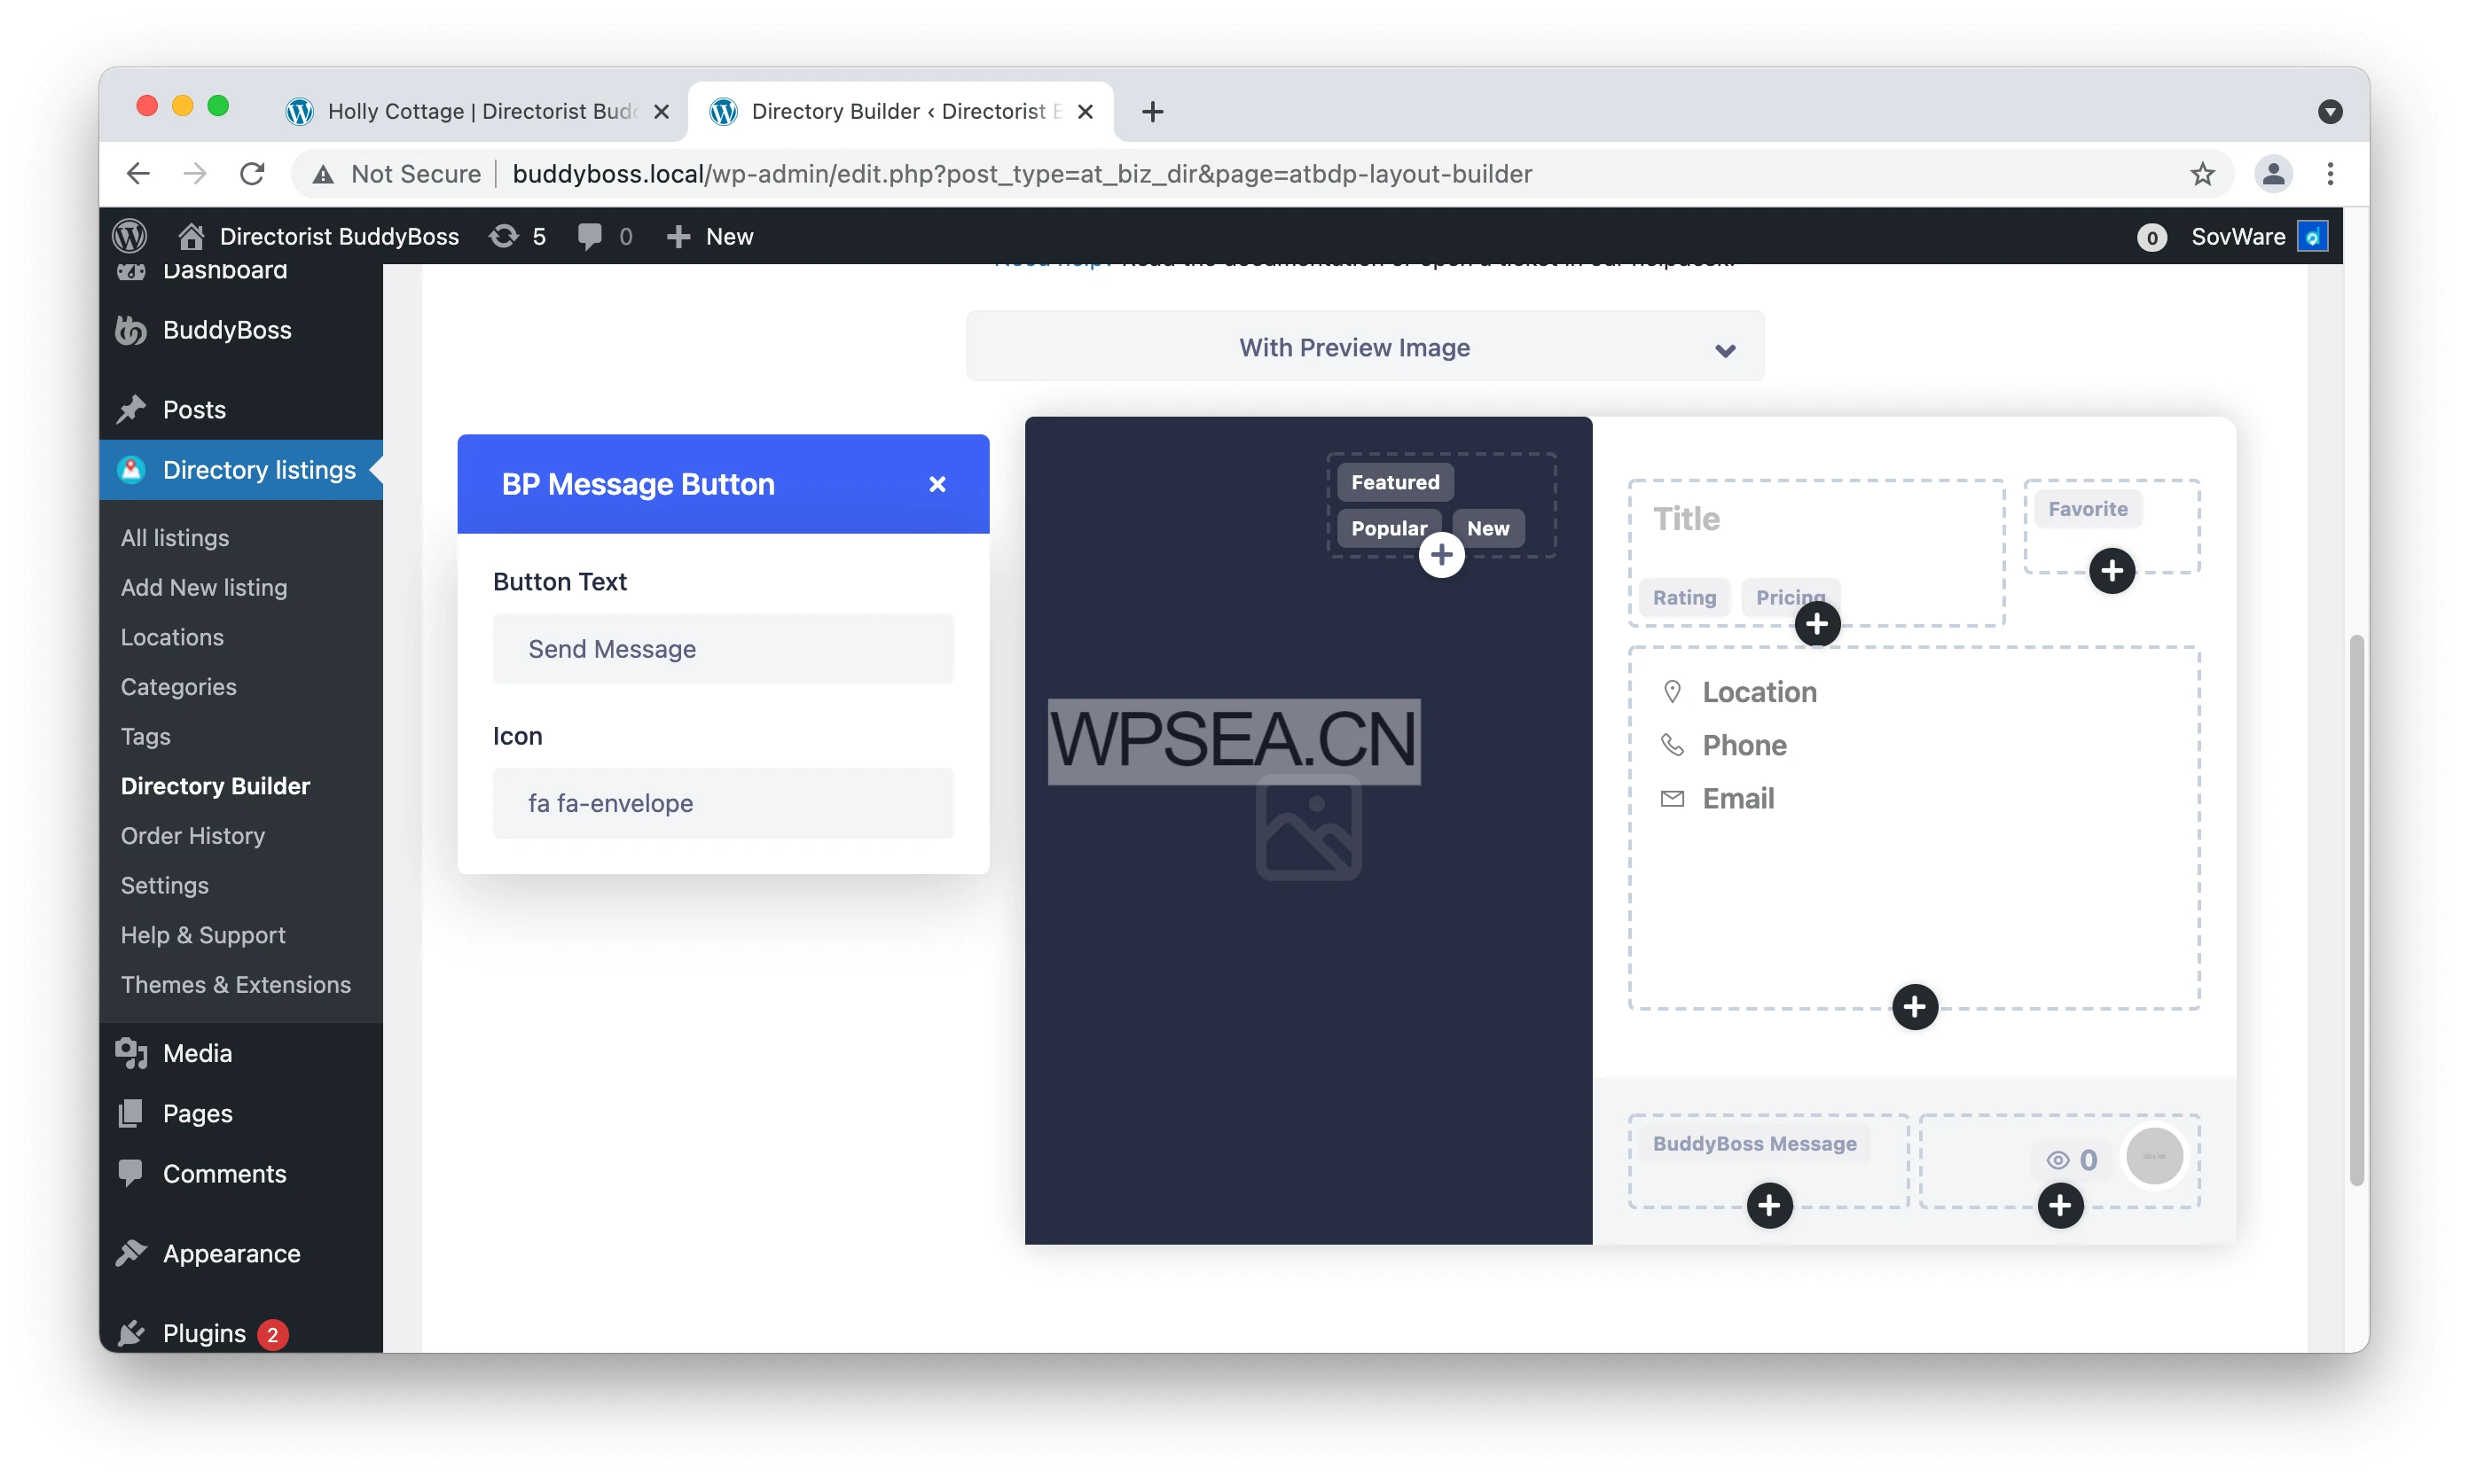Click plus icon under BuddyBoss Message area
The height and width of the screenshot is (1484, 2469).
coord(1768,1205)
